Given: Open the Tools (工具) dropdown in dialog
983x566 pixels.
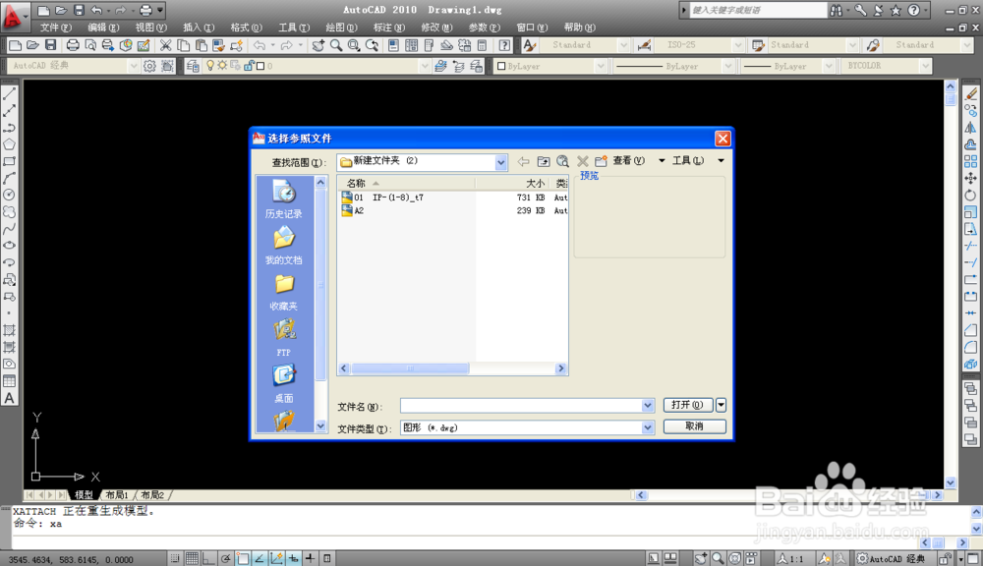Looking at the screenshot, I should [x=721, y=161].
